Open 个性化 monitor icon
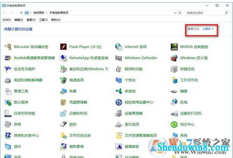This screenshot has height=158, width=233. [x=119, y=80]
